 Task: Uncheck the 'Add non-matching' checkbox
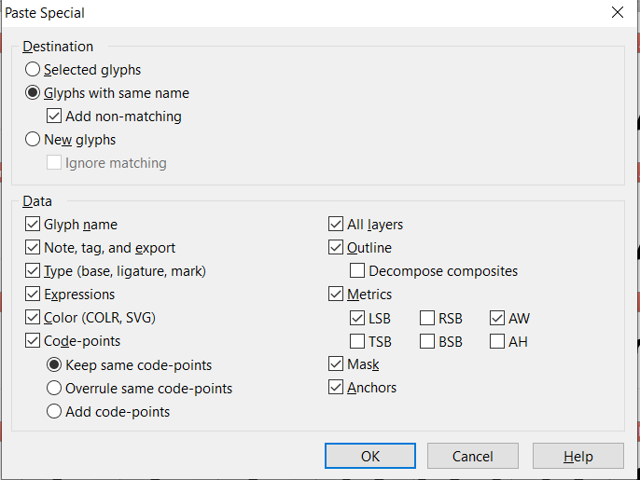(55, 117)
